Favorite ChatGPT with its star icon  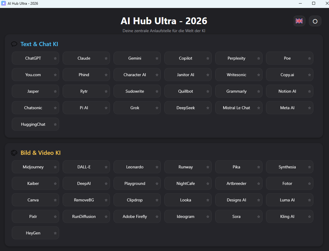pos(55,58)
